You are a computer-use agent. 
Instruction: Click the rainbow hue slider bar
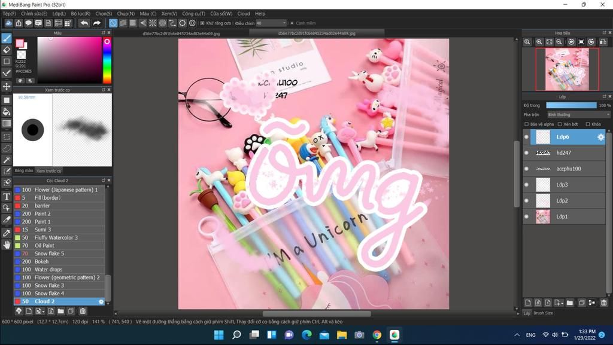pyautogui.click(x=107, y=60)
